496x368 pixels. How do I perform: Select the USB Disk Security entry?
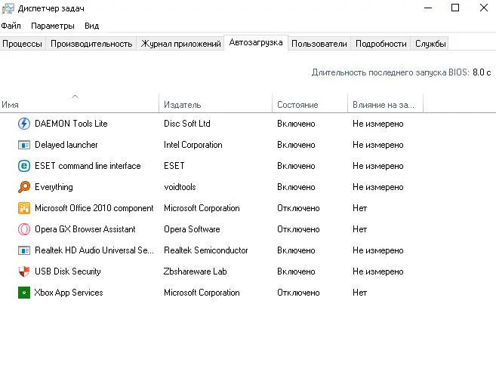coord(68,271)
